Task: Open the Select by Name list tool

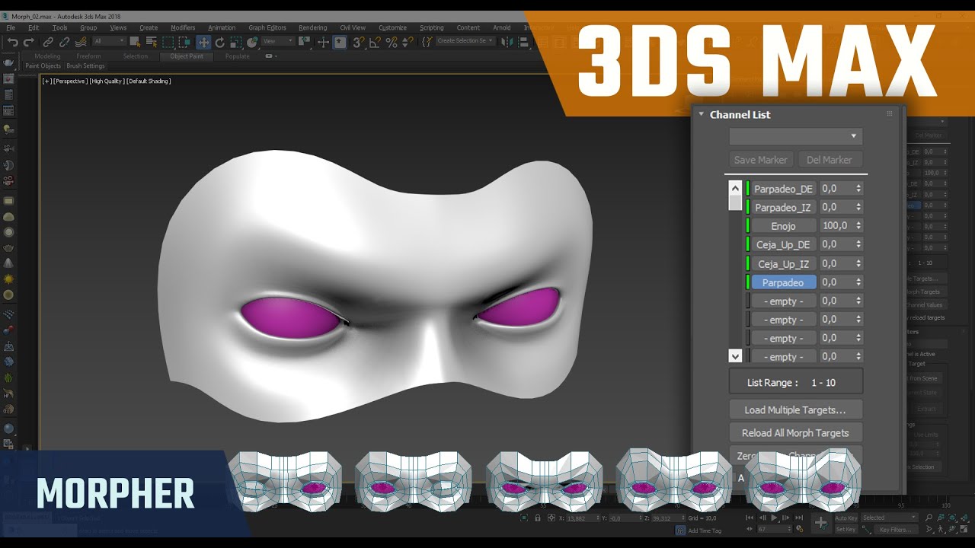Action: point(152,43)
